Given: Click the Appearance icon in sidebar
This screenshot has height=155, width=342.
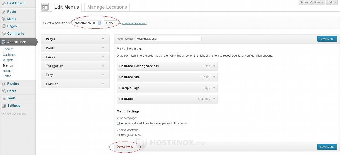Looking at the screenshot, I should coord(4,42).
